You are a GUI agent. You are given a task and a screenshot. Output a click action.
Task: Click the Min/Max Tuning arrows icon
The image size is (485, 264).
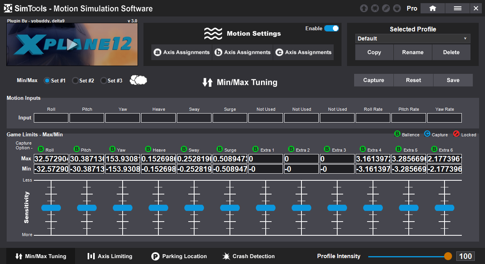pyautogui.click(x=208, y=82)
